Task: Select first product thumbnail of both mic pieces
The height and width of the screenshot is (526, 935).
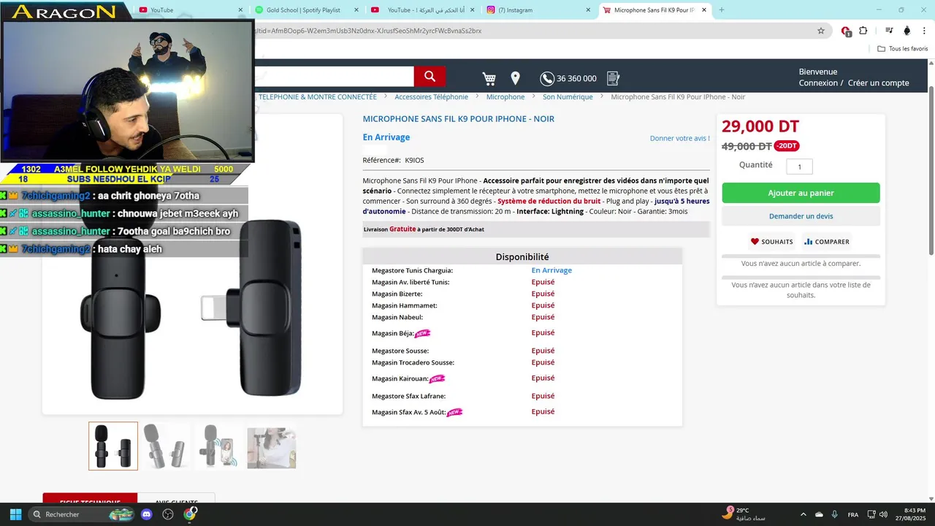Action: [113, 446]
